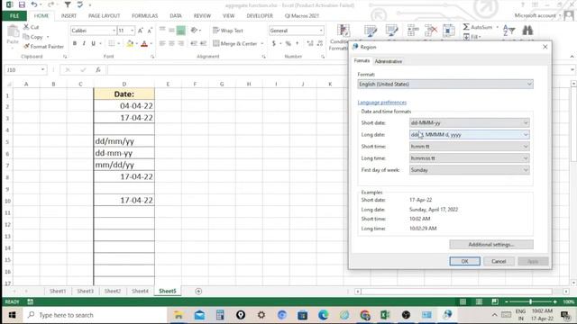Screen dimensions: 577x324
Task: Click Language preferences link
Action: pyautogui.click(x=382, y=102)
